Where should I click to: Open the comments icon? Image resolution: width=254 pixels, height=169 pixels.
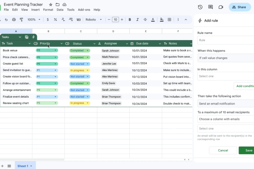point(211,7)
